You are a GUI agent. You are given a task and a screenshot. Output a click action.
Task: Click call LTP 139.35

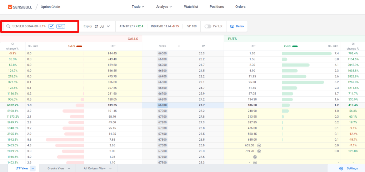[x=113, y=105]
